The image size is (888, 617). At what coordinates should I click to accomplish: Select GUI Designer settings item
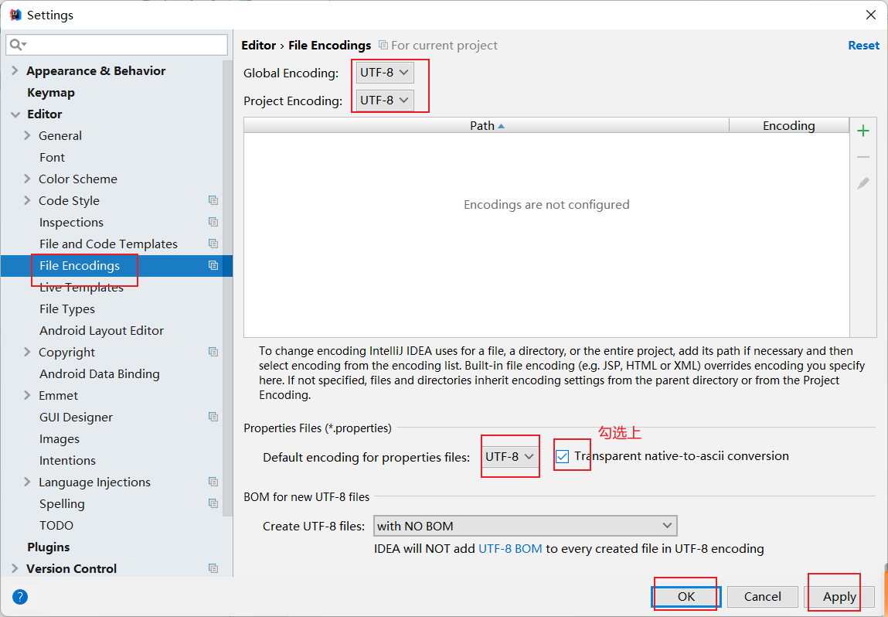tap(76, 417)
